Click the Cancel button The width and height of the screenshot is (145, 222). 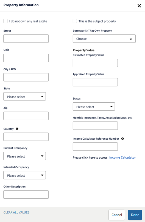tap(117, 215)
